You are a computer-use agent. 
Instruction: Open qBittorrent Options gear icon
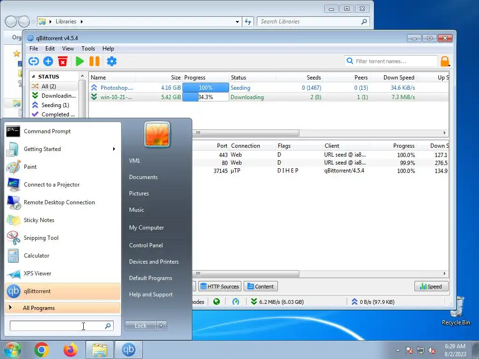[x=111, y=61]
